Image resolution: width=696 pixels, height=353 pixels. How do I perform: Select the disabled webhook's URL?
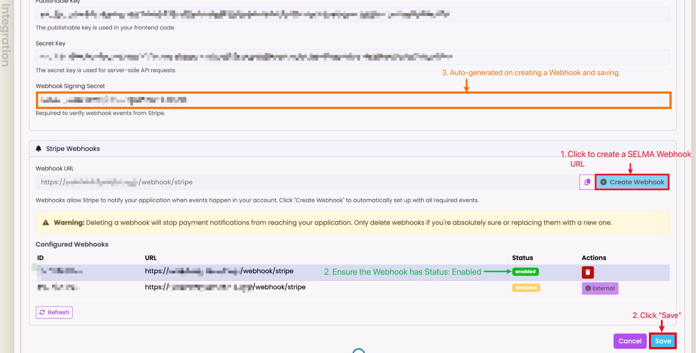[x=225, y=287]
